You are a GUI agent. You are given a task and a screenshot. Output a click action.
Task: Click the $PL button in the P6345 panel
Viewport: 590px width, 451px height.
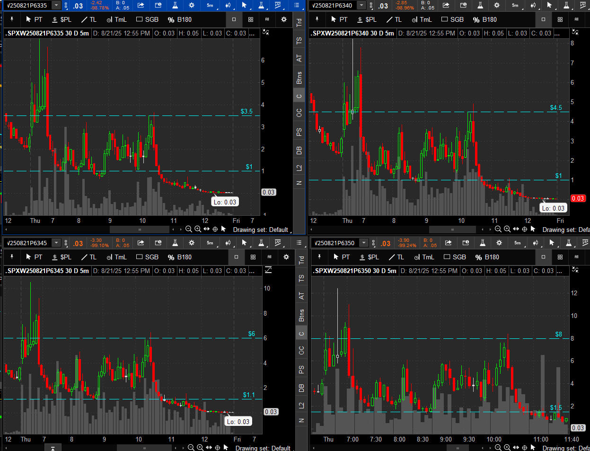[x=62, y=257]
